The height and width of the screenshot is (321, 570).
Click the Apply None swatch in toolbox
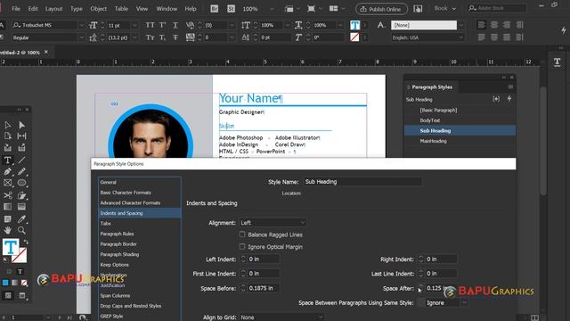(24, 283)
